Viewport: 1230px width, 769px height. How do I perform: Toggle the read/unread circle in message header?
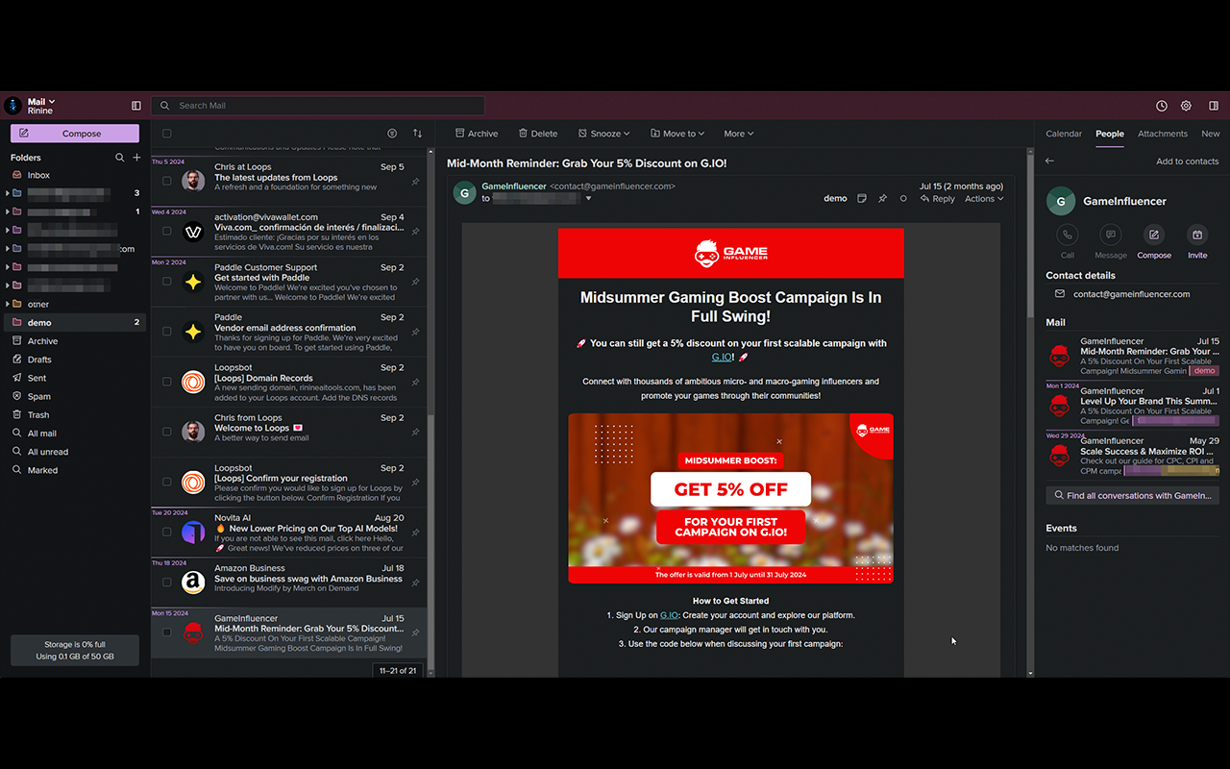903,199
